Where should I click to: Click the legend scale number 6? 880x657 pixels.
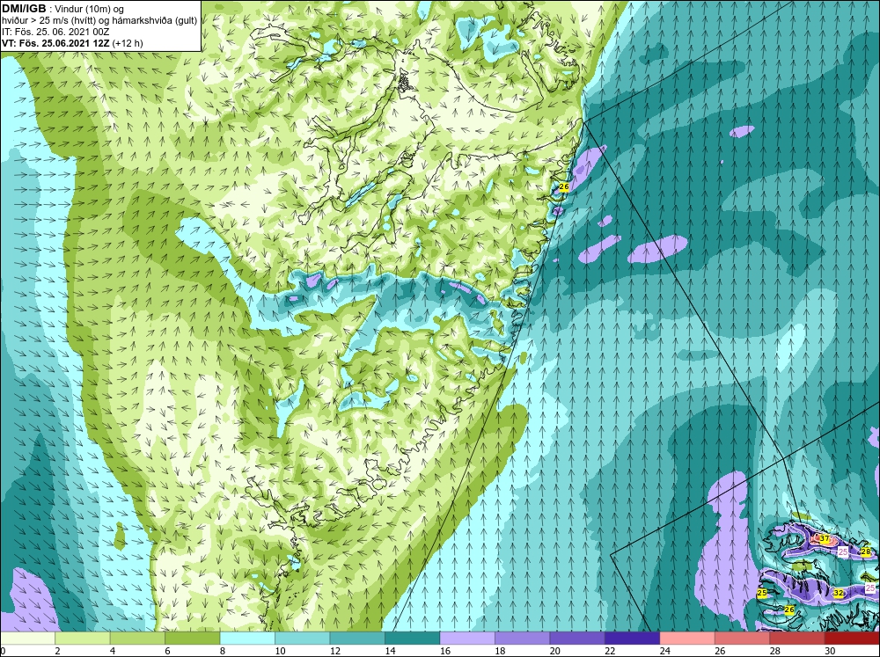pos(170,651)
